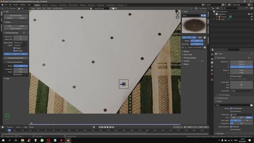Open the Scene properties tab icon

tap(212, 70)
